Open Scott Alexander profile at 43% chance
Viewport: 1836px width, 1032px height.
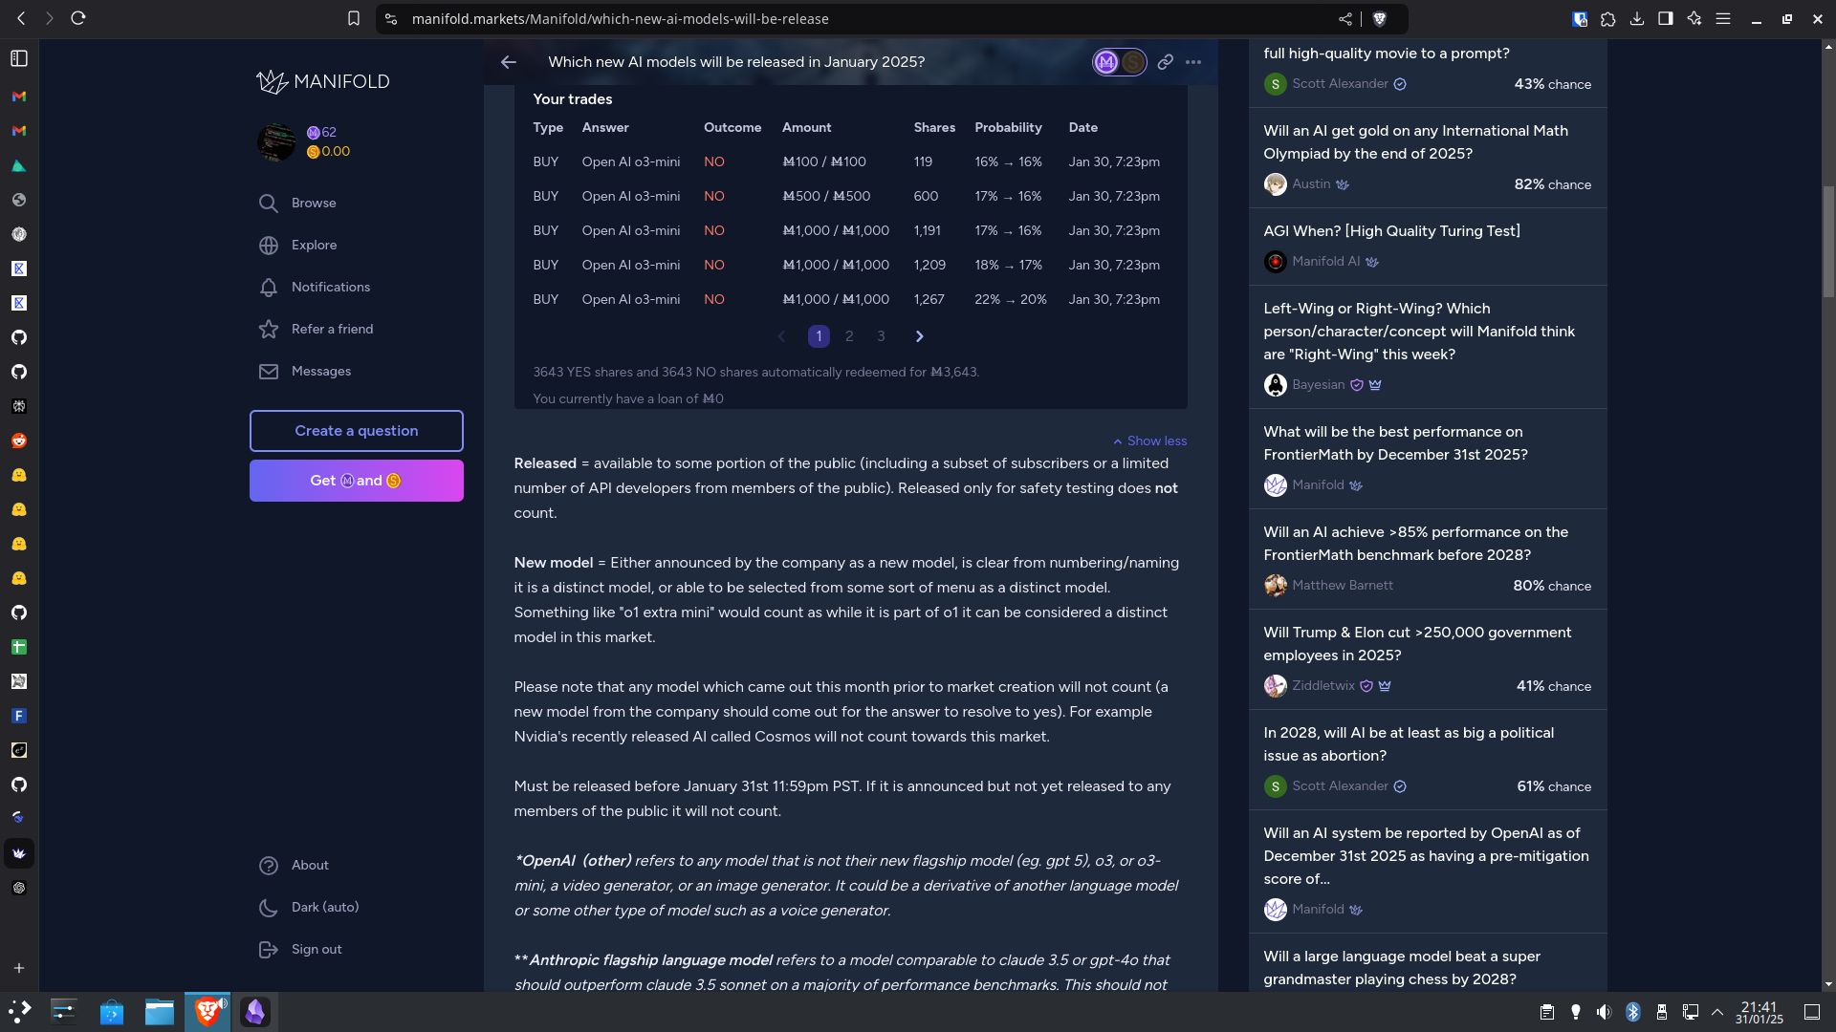click(1340, 84)
